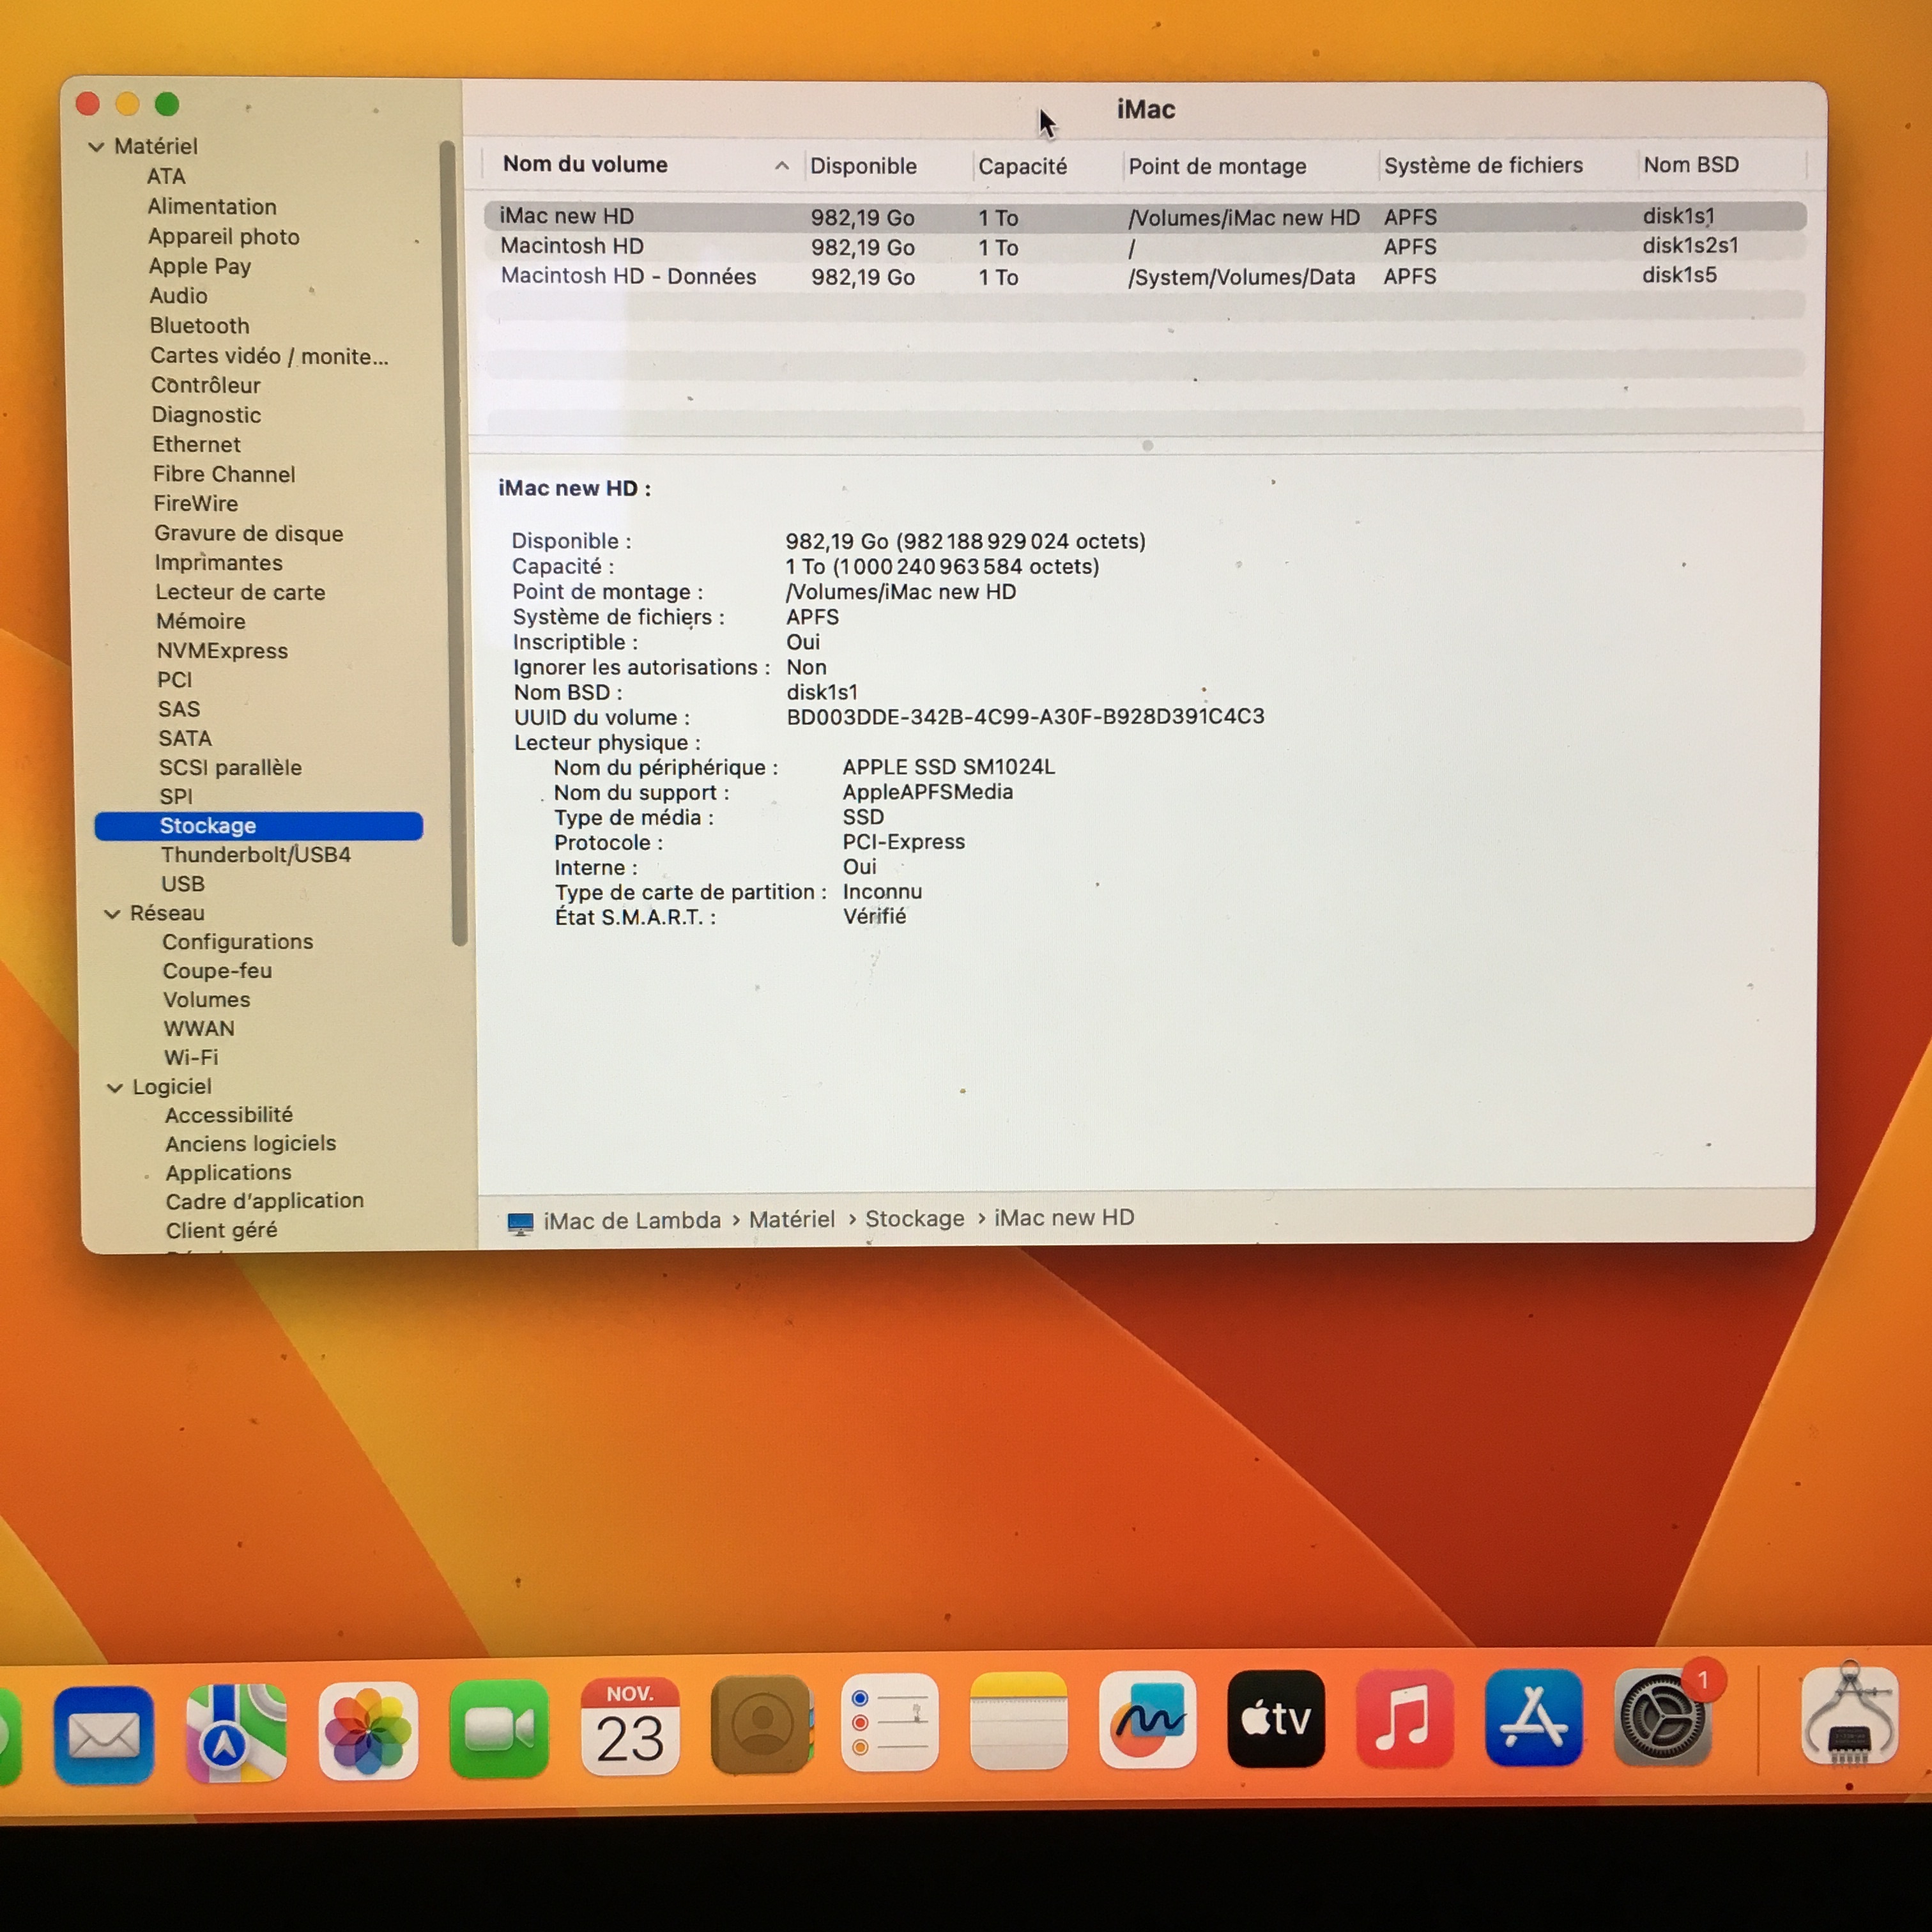
Task: Show Mémoire information
Action: [x=201, y=622]
